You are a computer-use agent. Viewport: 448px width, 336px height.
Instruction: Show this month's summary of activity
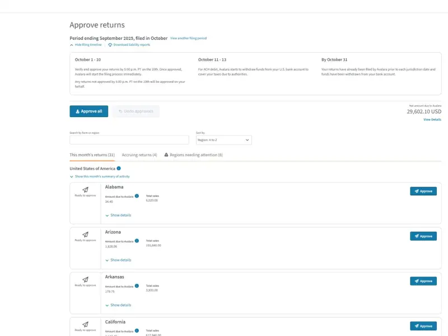[100, 176]
